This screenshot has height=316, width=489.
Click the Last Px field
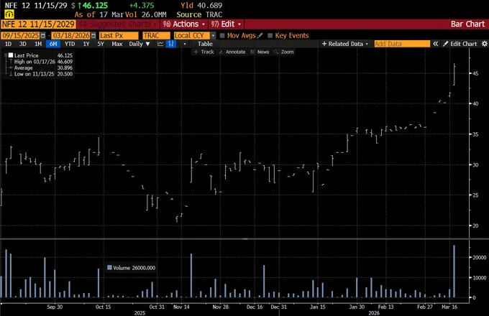coord(119,35)
